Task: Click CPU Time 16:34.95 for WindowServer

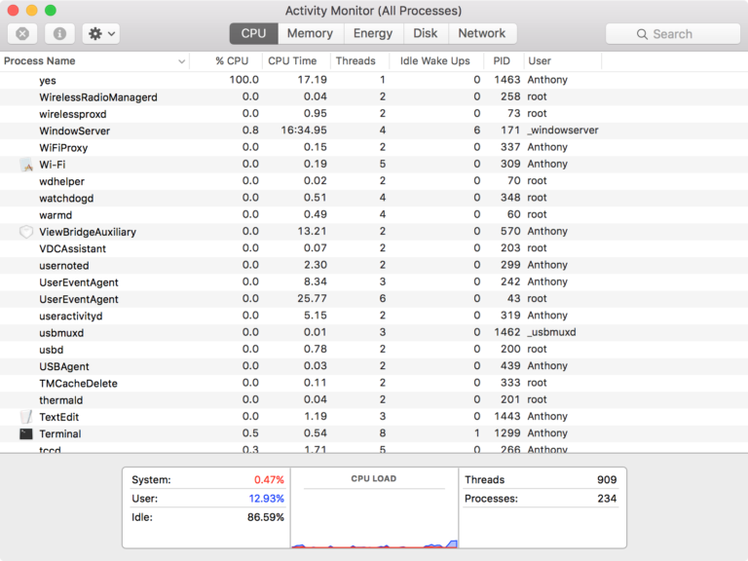Action: 304,131
